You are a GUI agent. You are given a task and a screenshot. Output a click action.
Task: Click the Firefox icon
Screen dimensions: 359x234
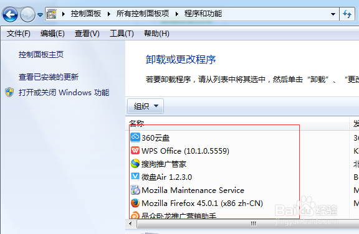tap(135, 203)
